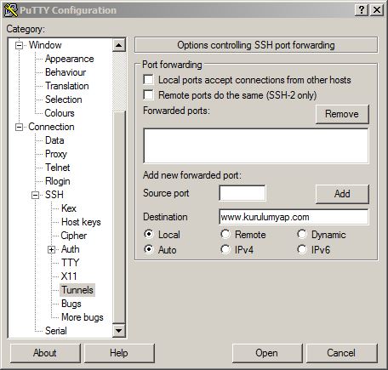Open the TTY category
The width and height of the screenshot is (388, 370).
[70, 263]
